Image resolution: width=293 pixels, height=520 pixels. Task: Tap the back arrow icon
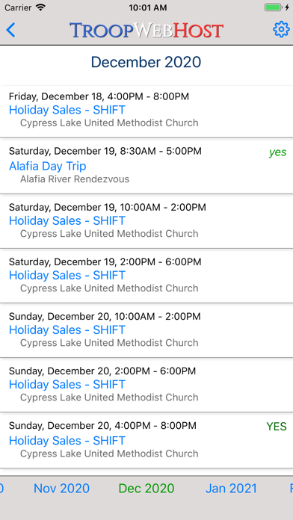point(10,30)
